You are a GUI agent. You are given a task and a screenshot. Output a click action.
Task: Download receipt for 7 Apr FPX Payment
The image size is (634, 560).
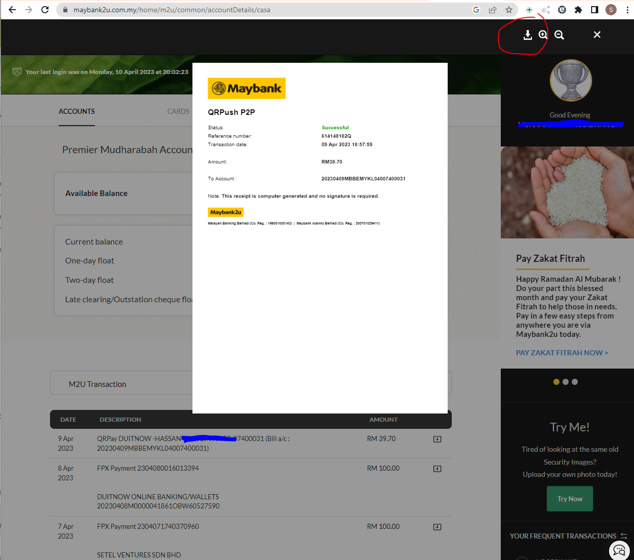[x=437, y=527]
